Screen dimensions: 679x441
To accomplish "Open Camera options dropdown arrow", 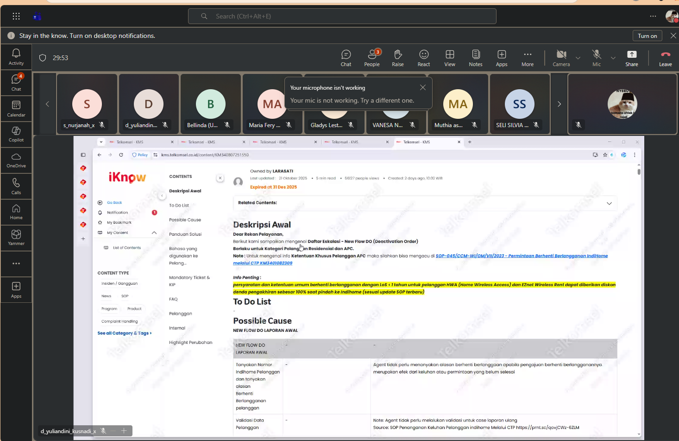I will coord(578,58).
